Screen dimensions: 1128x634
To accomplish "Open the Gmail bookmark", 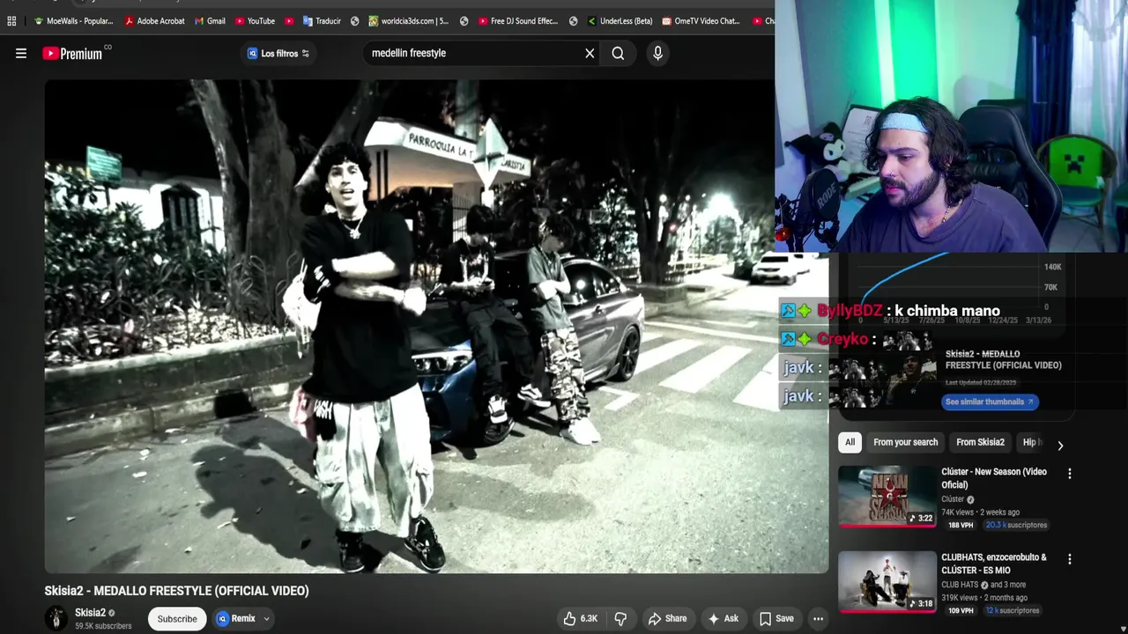I will coord(209,21).
